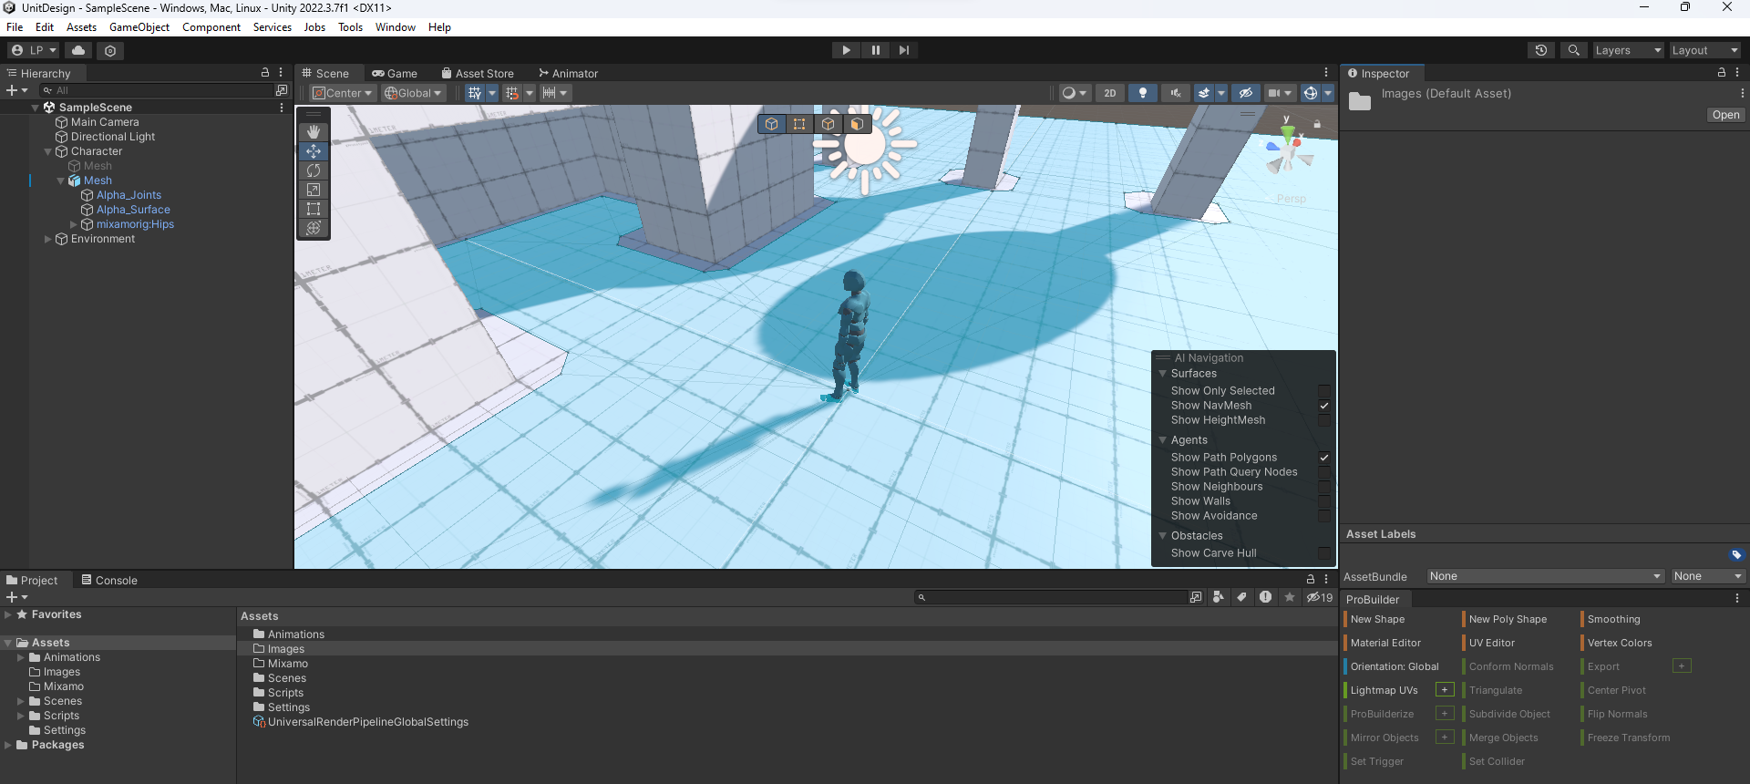Uncheck Show NavMesh checkbox

tap(1323, 406)
